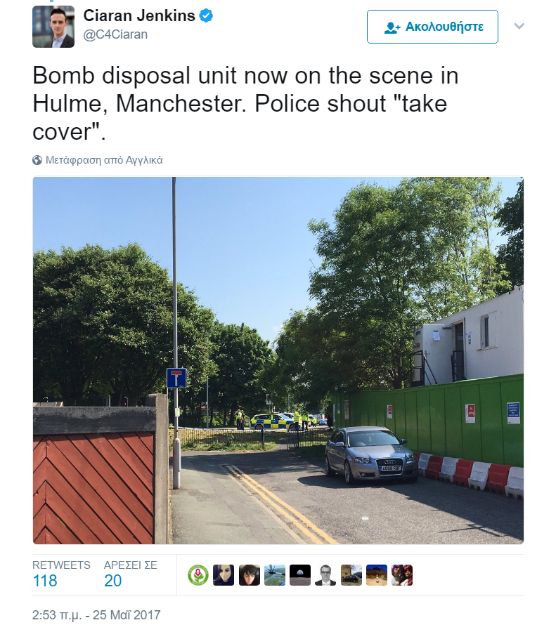View the 20 likes count
The width and height of the screenshot is (556, 632).
click(113, 581)
